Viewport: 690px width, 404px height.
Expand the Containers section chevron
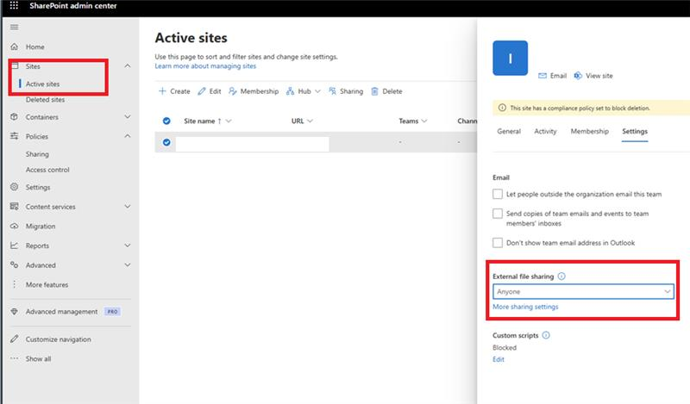(128, 117)
